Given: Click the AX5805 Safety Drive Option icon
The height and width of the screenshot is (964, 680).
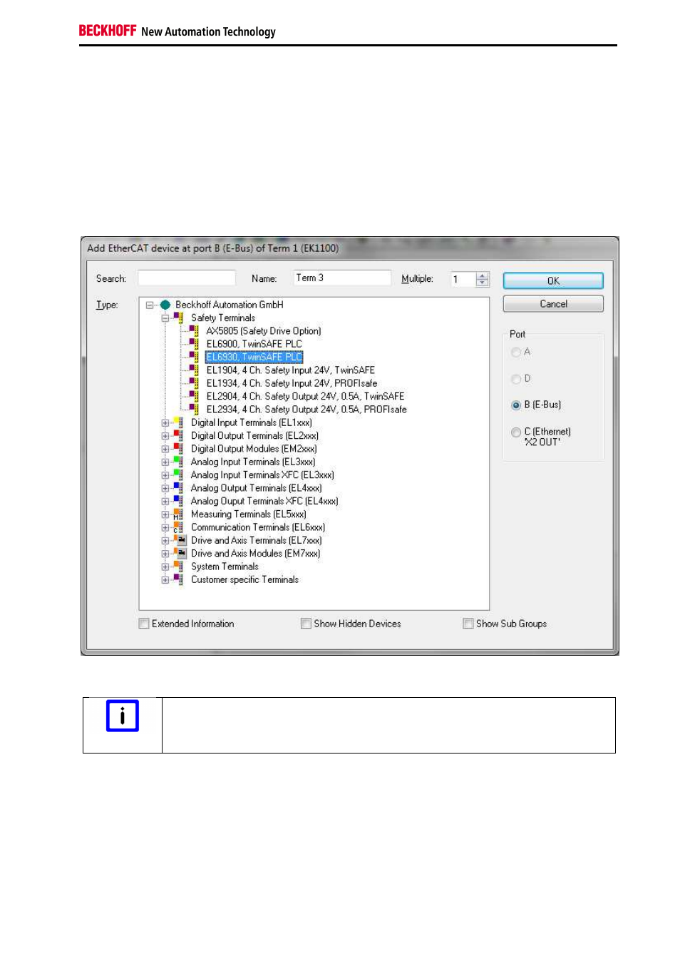Looking at the screenshot, I should pos(194,330).
